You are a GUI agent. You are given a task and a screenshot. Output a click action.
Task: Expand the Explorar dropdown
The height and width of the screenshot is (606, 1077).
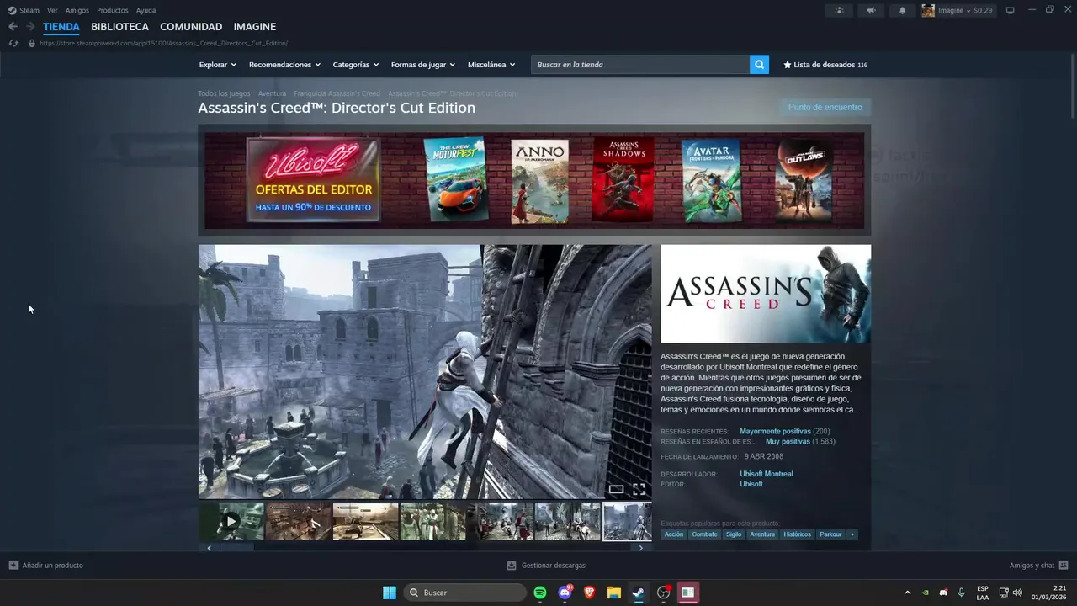click(218, 65)
